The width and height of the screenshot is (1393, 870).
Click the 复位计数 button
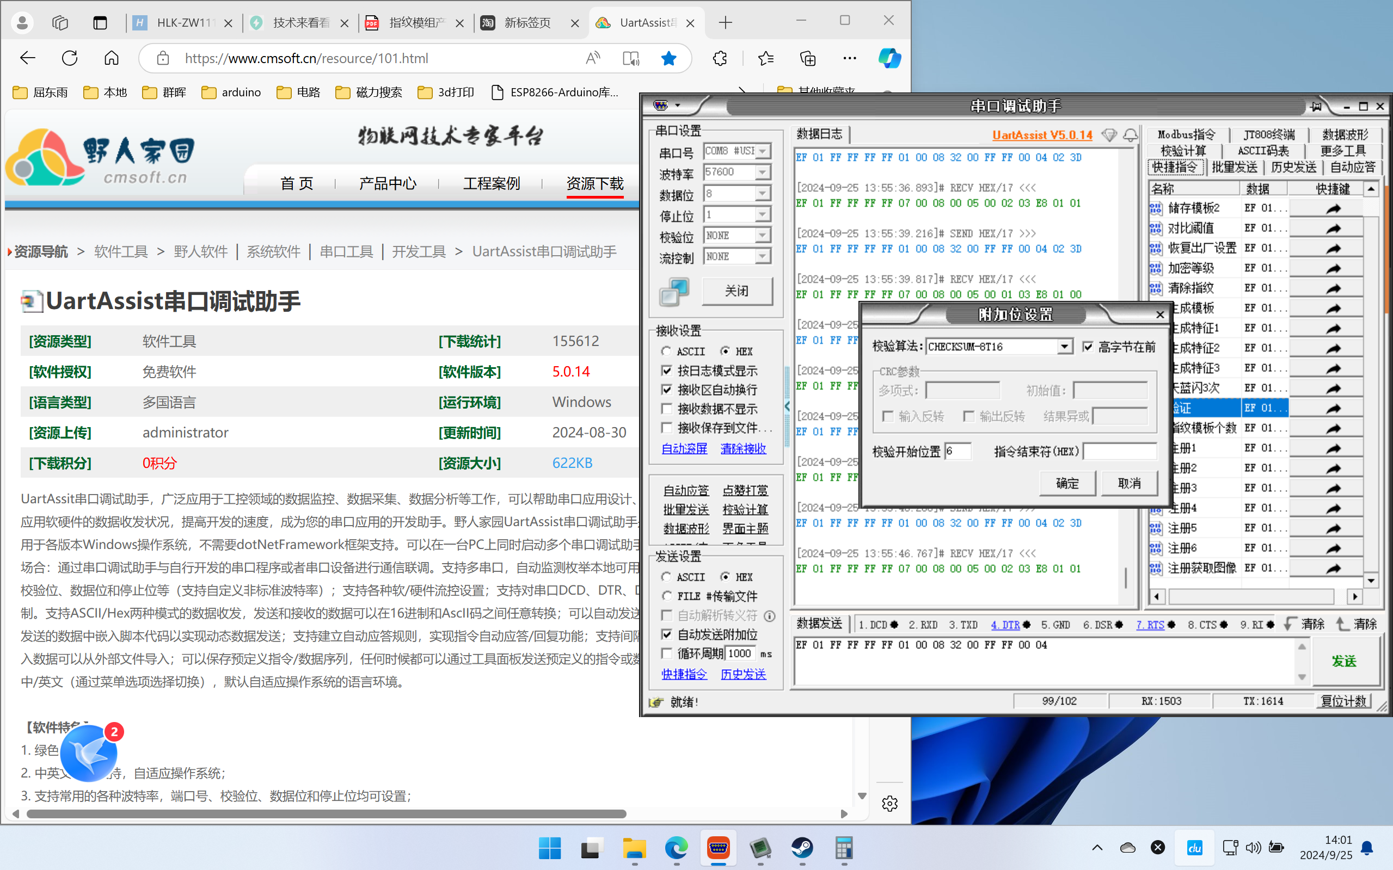coord(1343,701)
